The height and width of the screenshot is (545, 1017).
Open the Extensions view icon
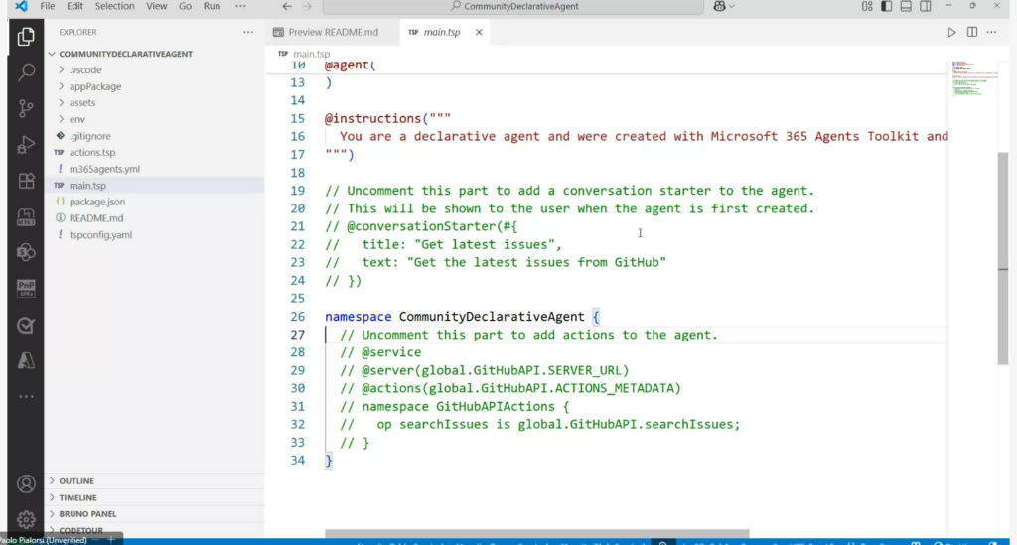coord(26,181)
